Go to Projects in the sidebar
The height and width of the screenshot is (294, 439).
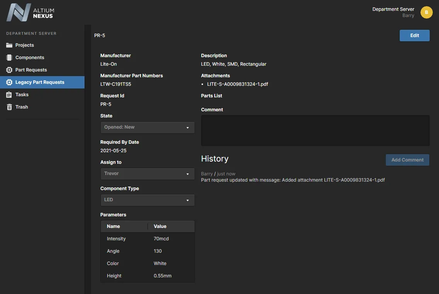click(25, 45)
